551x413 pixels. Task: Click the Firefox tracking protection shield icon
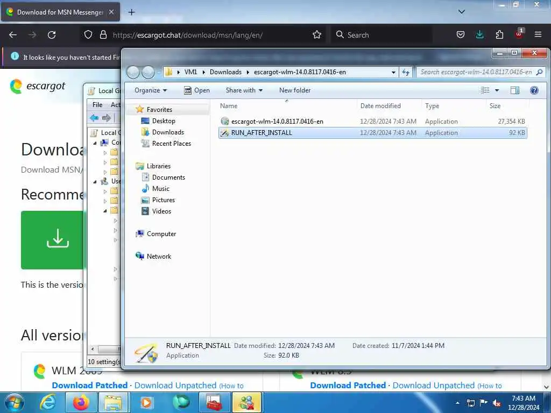88,35
